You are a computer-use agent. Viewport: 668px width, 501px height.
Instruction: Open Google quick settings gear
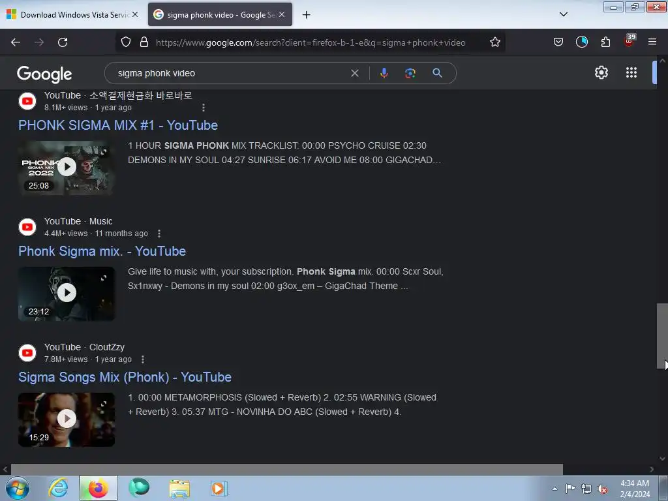[x=601, y=72]
